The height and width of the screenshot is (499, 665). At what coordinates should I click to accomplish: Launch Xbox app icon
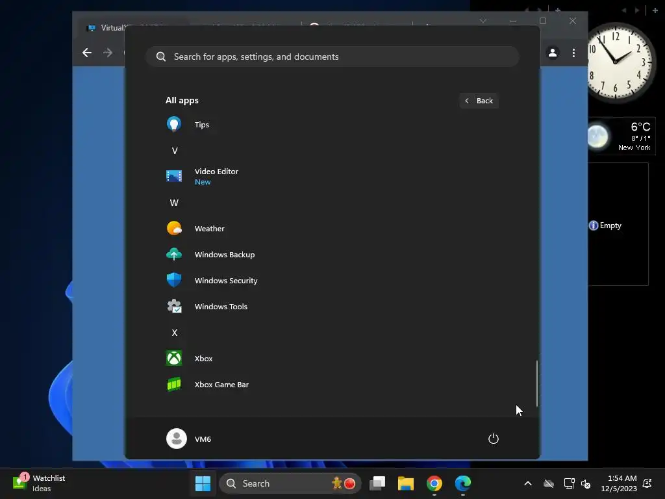click(x=174, y=358)
